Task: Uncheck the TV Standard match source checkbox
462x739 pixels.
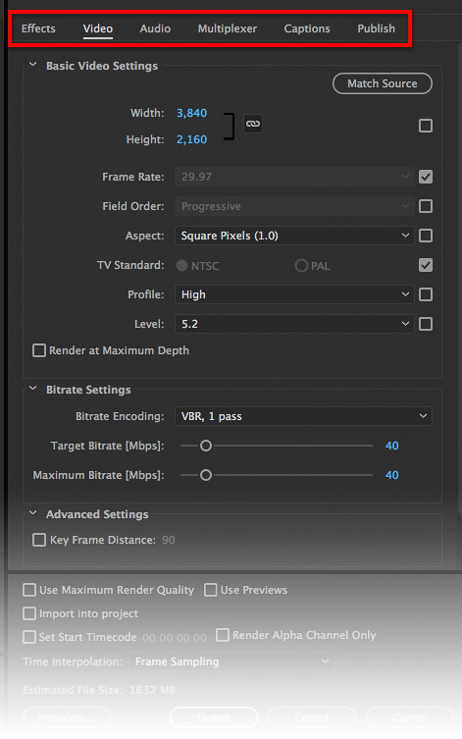Action: [426, 265]
